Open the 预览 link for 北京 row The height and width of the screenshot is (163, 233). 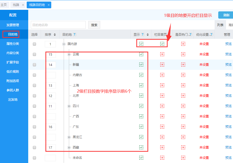point(228,96)
